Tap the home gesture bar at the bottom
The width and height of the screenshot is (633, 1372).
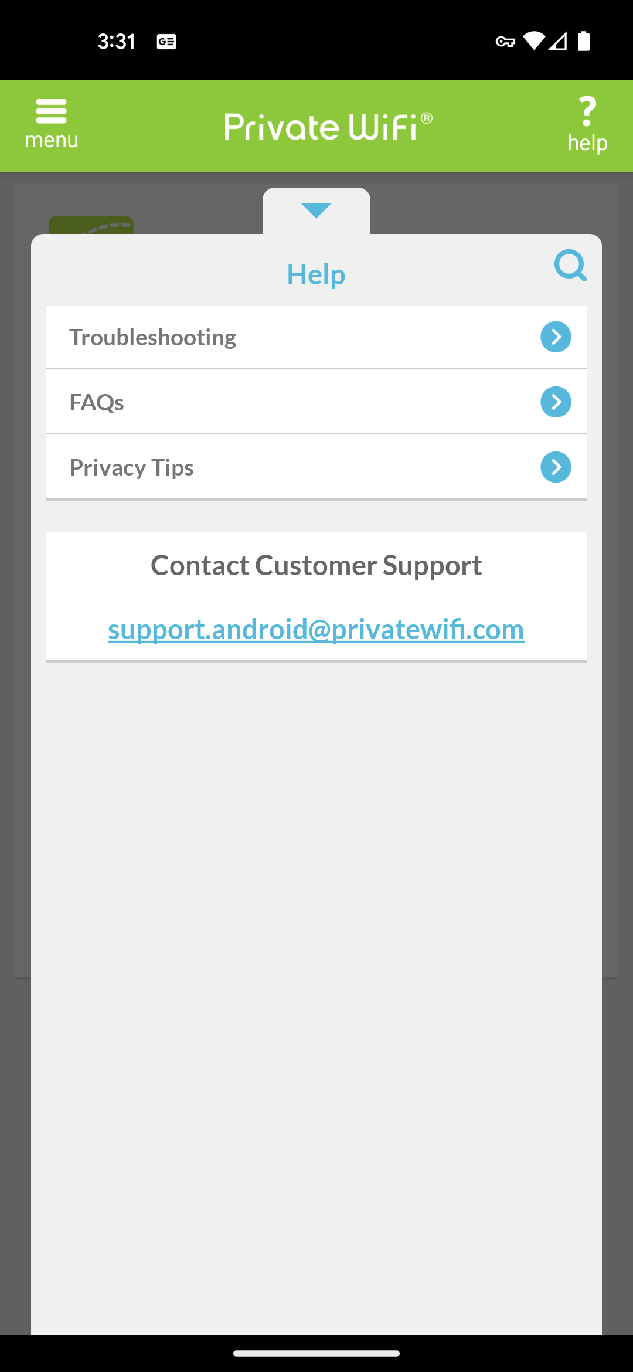316,1353
